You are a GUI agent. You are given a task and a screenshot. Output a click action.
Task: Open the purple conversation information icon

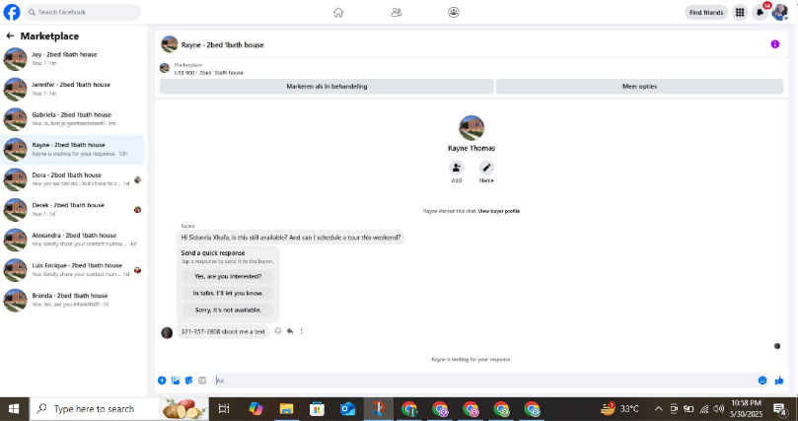(774, 44)
